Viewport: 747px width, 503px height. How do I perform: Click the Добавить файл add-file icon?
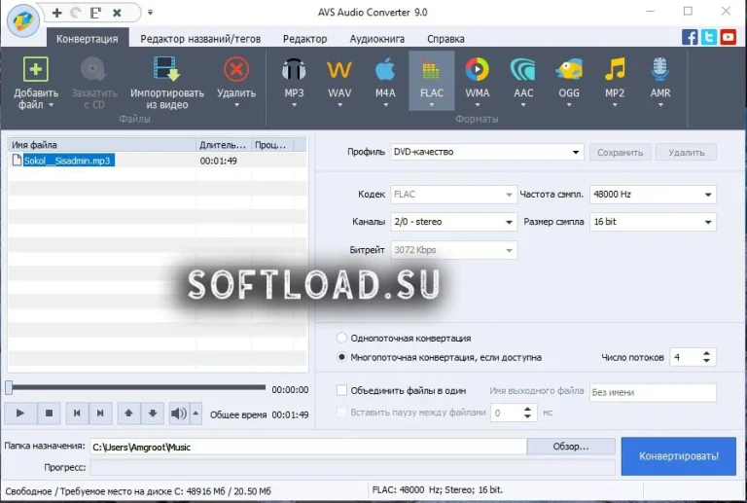point(36,70)
